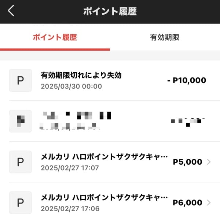220x220 pixels.
Task: Tap P icon beside the P6,000 entry
Action: (x=20, y=203)
